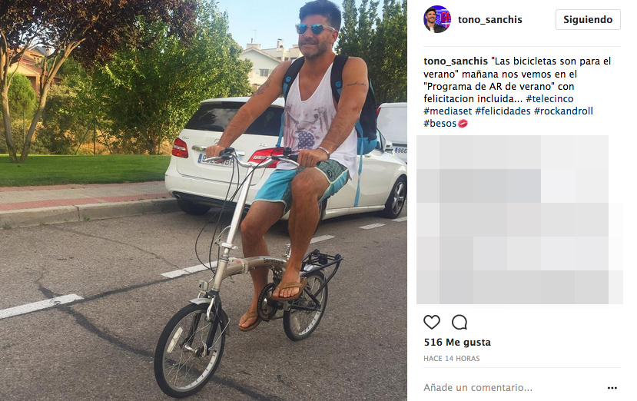
Task: Open tono_sanchis username in caption
Action: pos(456,61)
